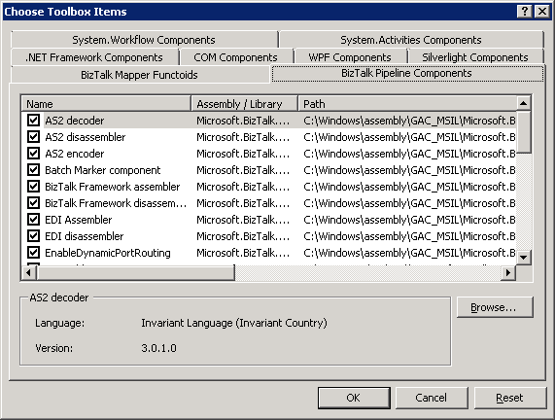Click the Reset button
This screenshot has height=420, width=555.
pyautogui.click(x=509, y=398)
